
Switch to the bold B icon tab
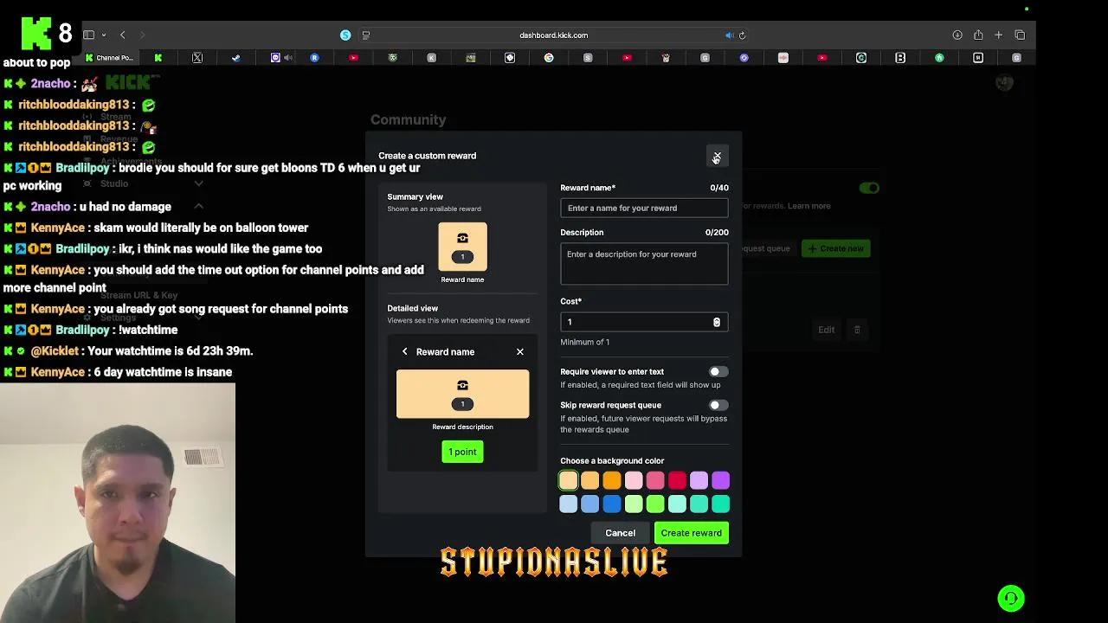coord(900,58)
